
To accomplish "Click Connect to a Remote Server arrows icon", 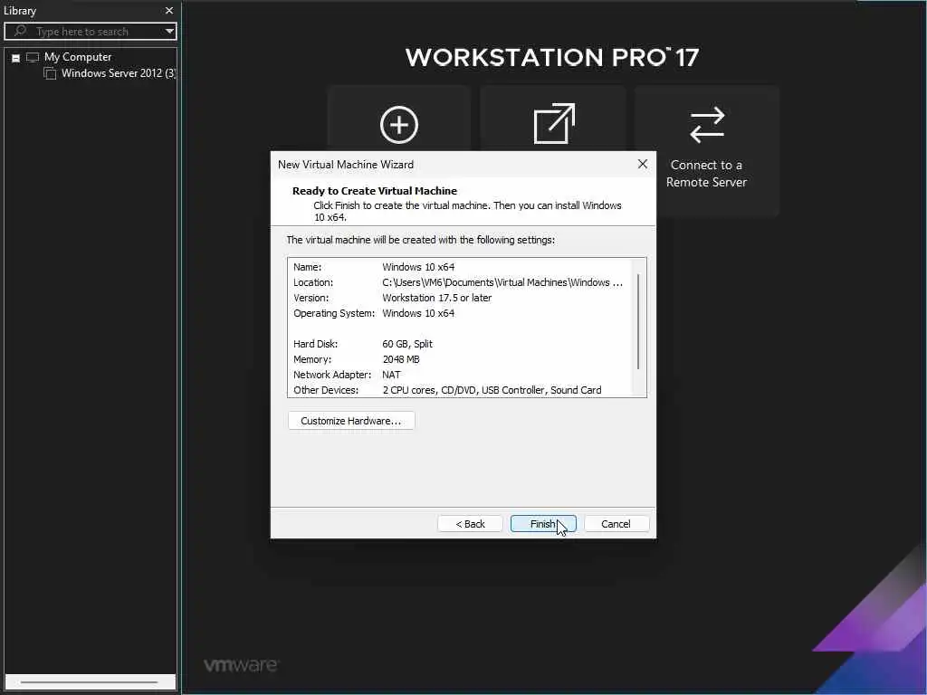I will point(707,125).
